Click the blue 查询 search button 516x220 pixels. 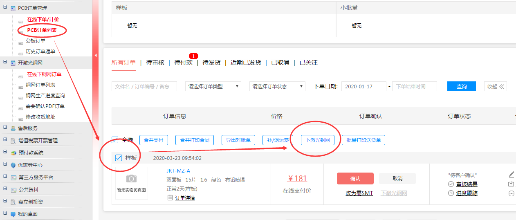tap(461, 86)
